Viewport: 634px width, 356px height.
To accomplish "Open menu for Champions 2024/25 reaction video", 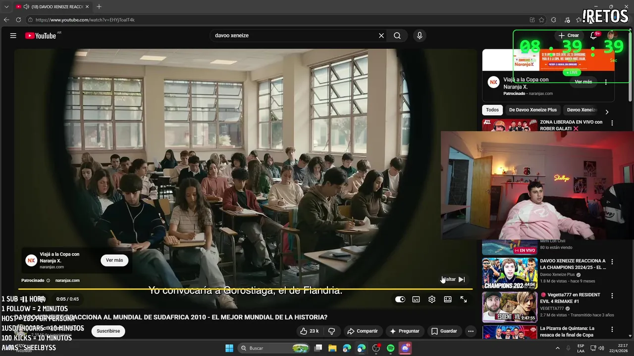I will click(612, 262).
